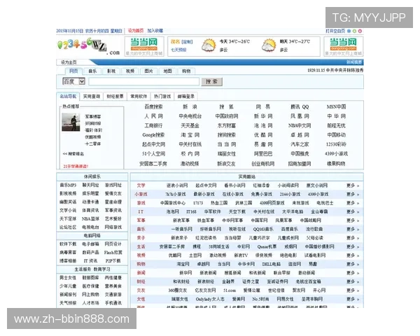Viewport: 420px width, 336px height.
Task: Click 更多 in the 小游戏 row
Action: 353,195
